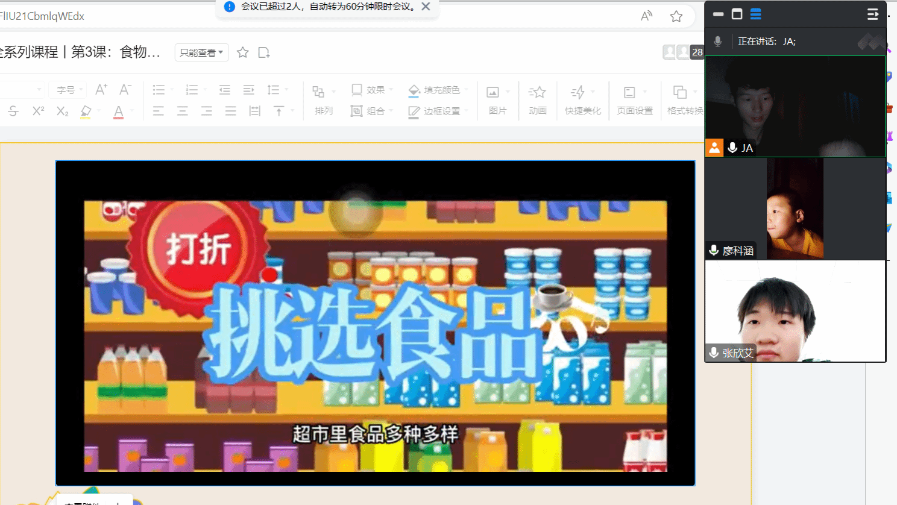897x505 pixels.
Task: Pick the yellow text highlight color
Action: coord(86,111)
